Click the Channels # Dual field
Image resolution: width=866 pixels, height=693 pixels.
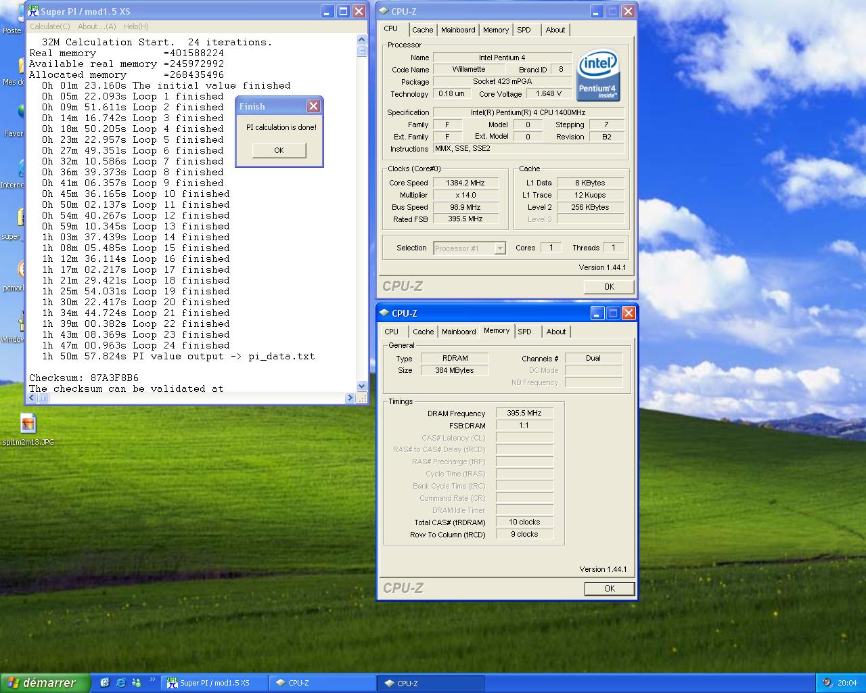(593, 358)
